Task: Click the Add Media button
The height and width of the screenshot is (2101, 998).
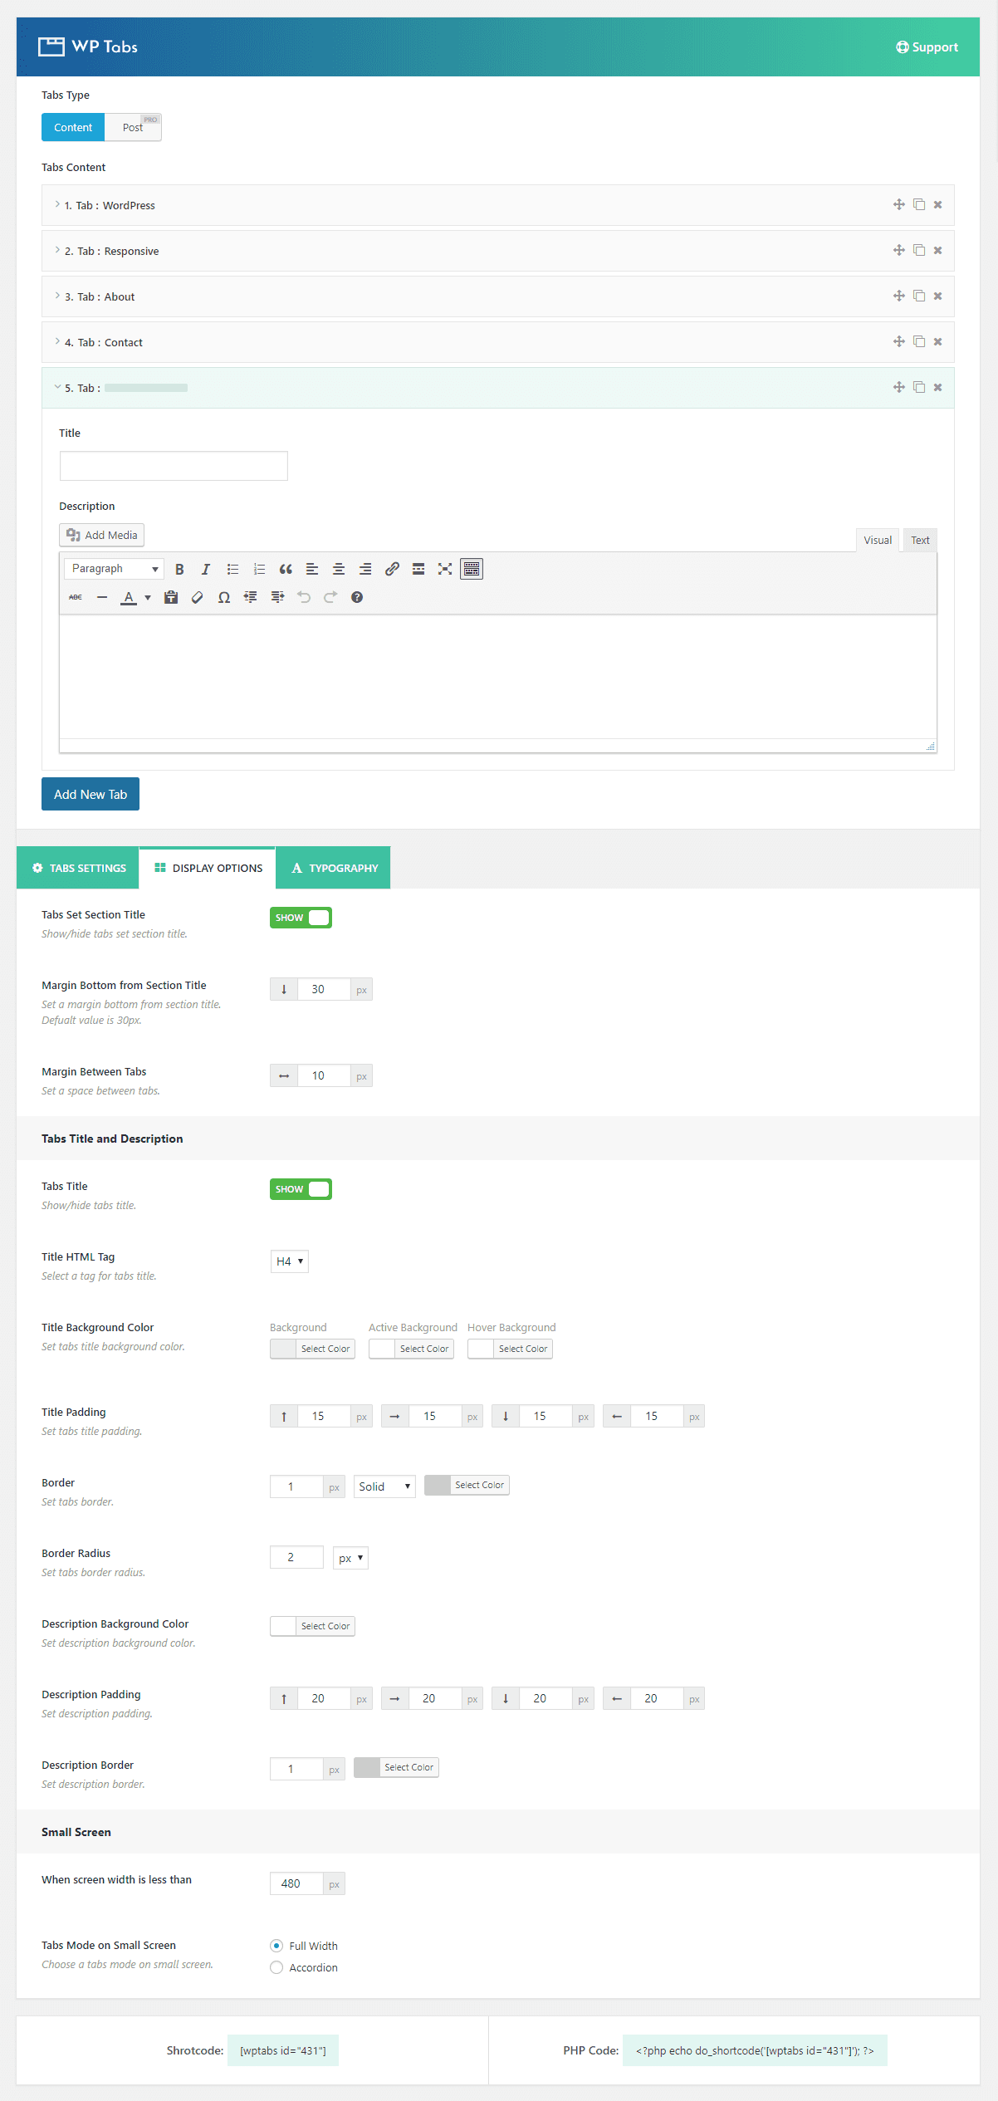Action: (x=101, y=535)
